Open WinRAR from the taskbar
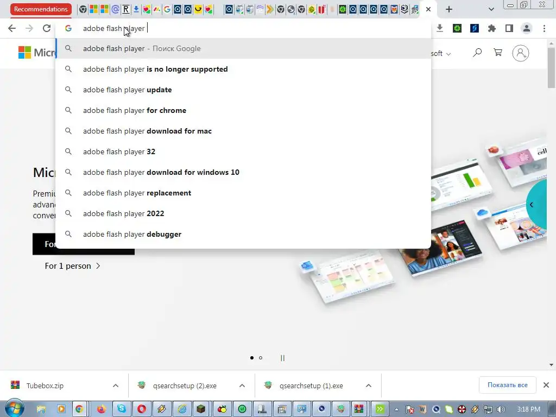 (x=359, y=409)
